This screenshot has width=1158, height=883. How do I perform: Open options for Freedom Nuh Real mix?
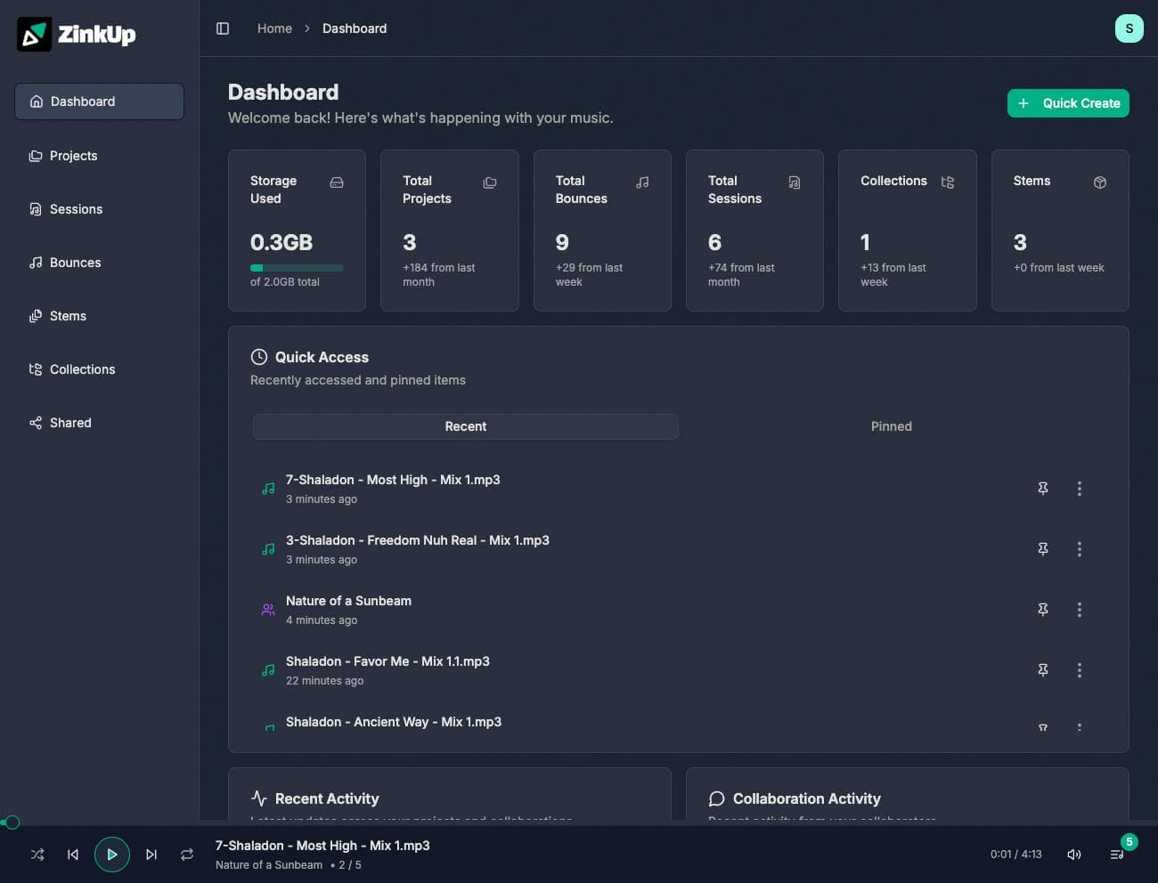1080,549
